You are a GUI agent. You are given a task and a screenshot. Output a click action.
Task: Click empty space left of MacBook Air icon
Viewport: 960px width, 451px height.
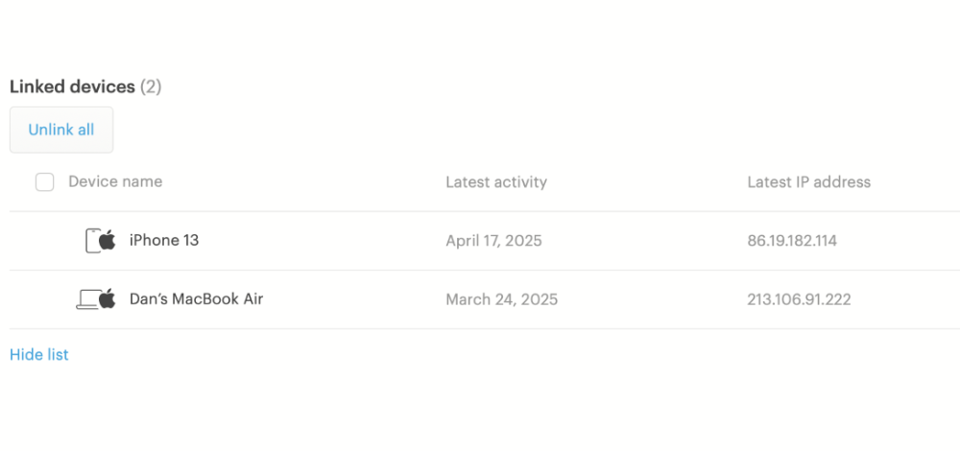(x=41, y=299)
